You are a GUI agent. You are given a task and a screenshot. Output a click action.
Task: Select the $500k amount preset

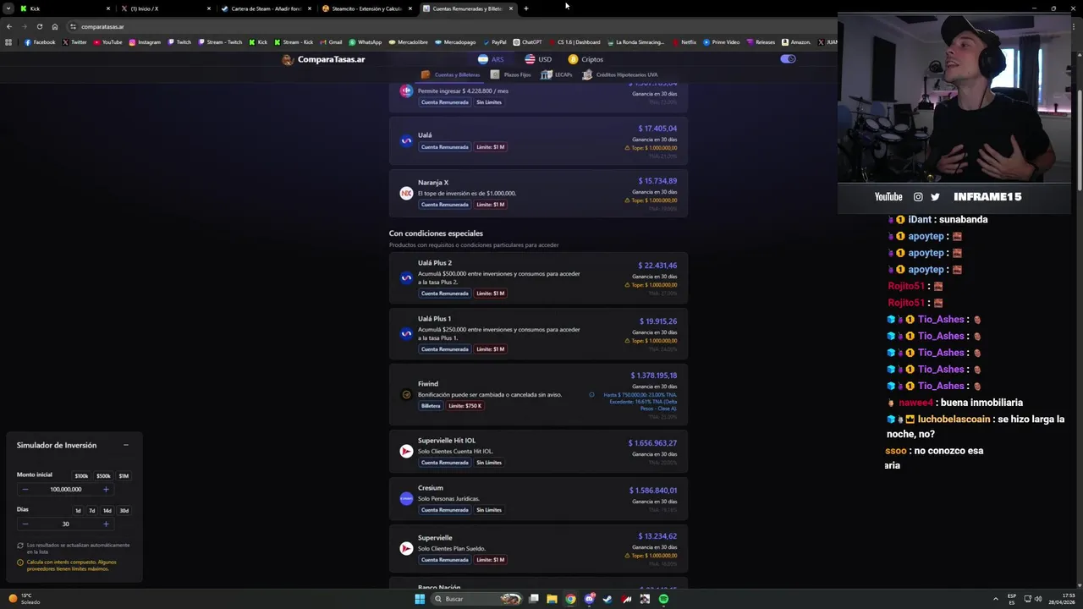click(103, 476)
